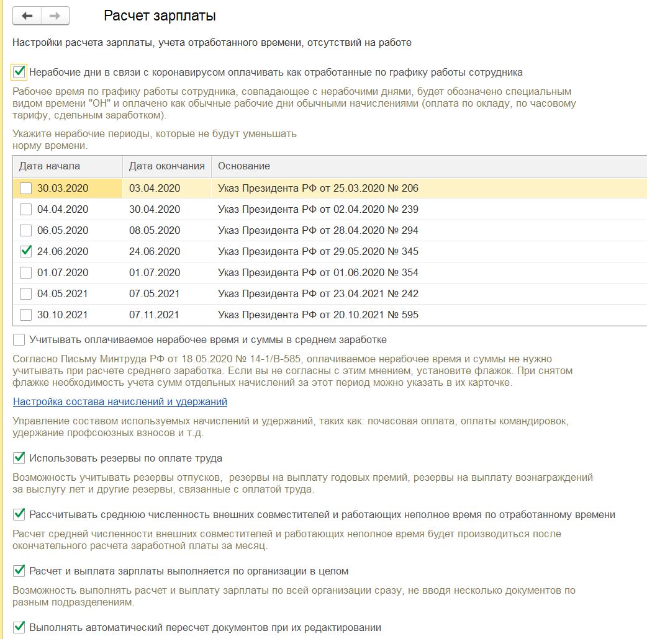Screen dimensions: 647x639
Task: Check the 01.07.2020 period checkbox
Action: (25, 273)
